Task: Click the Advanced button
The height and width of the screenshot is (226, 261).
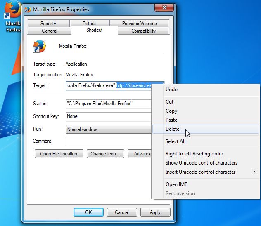Action: coord(140,154)
